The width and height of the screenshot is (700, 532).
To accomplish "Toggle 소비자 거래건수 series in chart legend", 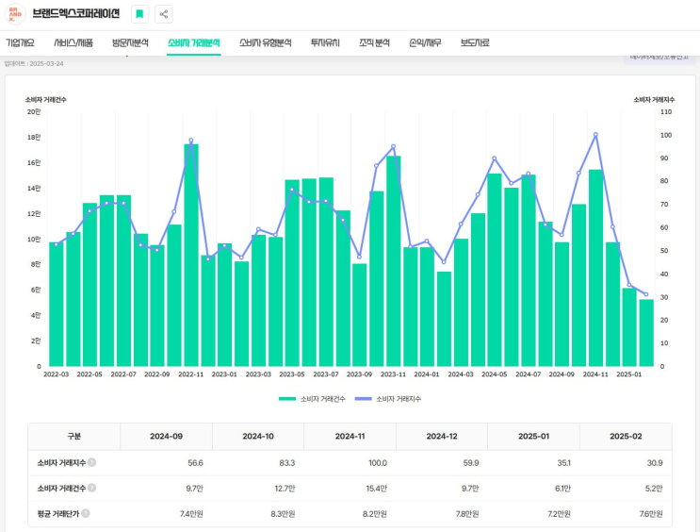I will coord(312,399).
